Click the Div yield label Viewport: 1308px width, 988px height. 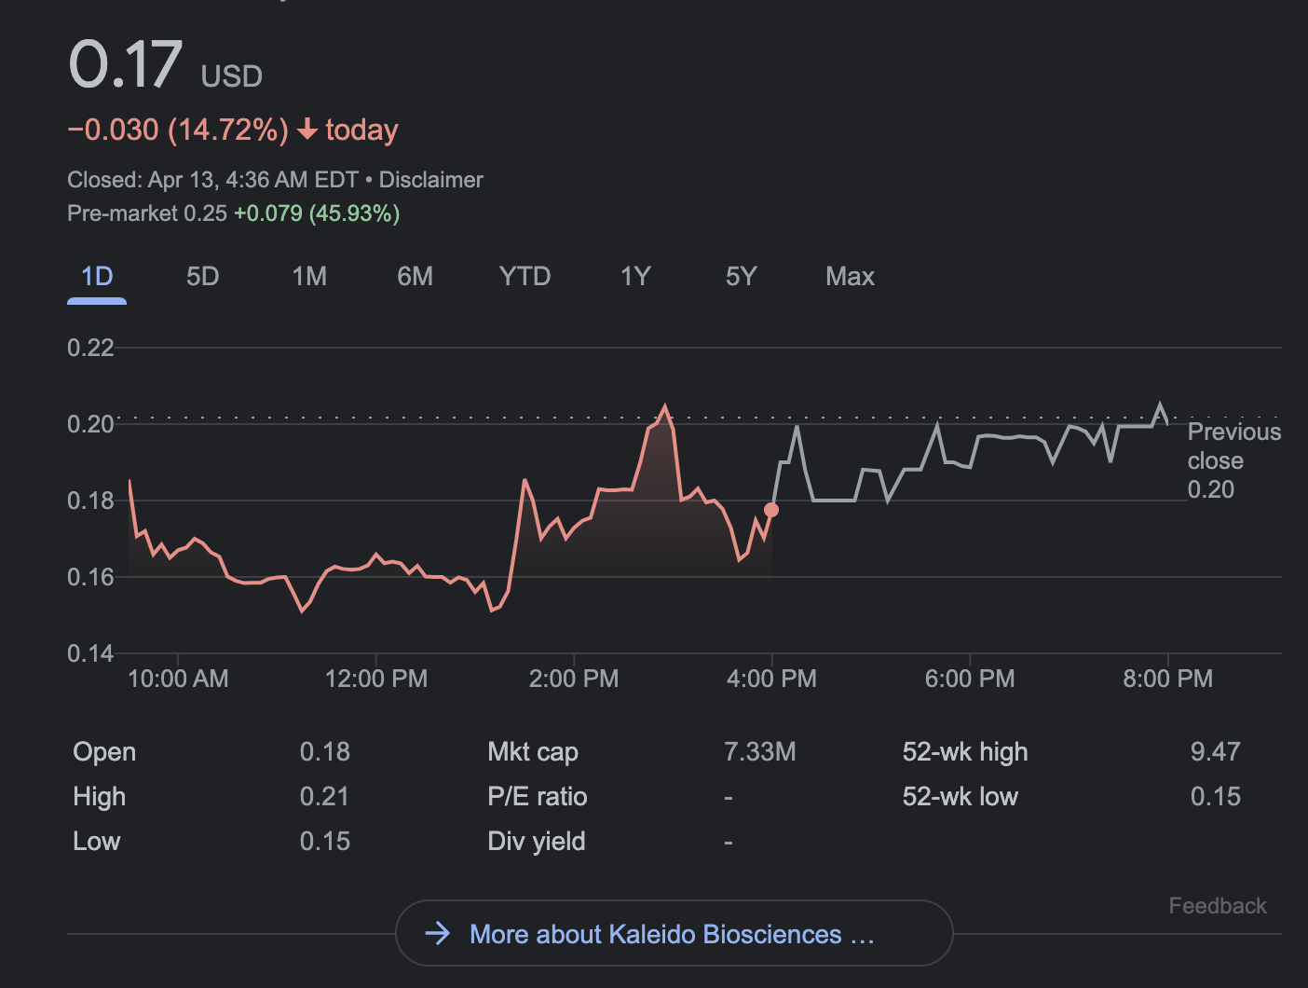tap(537, 842)
